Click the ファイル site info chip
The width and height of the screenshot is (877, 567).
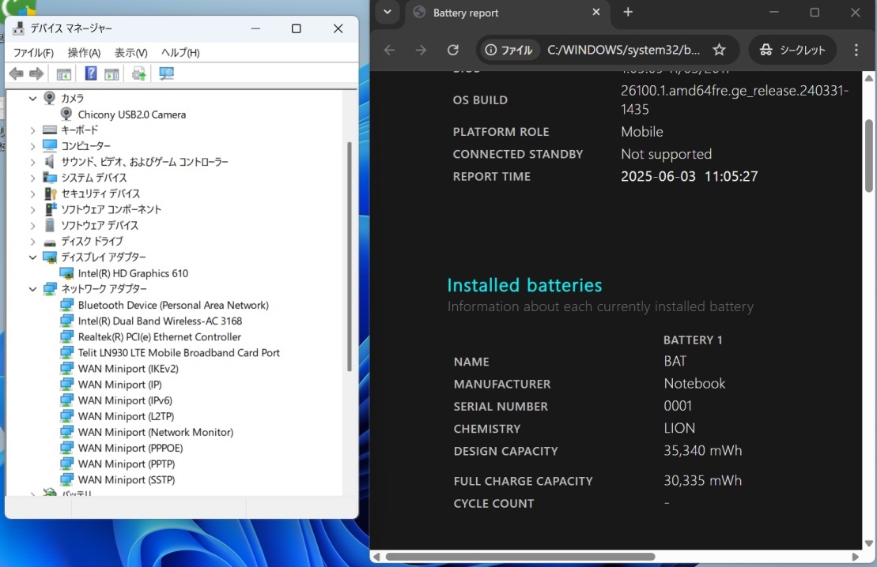(x=508, y=51)
